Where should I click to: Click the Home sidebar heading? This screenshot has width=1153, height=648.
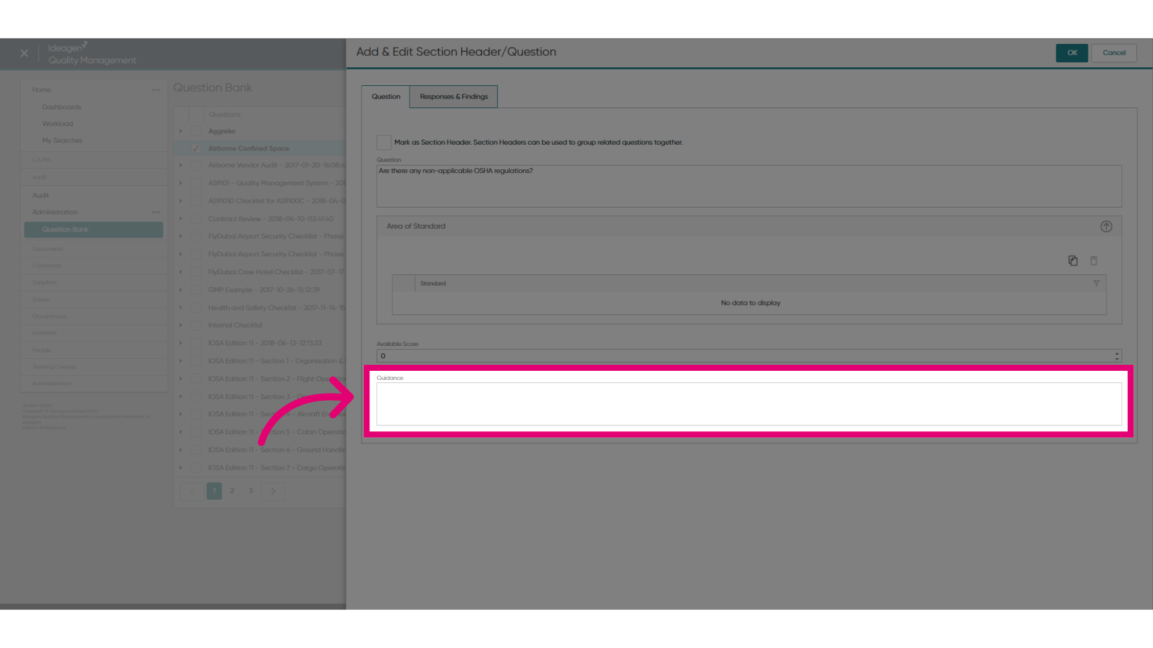coord(41,90)
